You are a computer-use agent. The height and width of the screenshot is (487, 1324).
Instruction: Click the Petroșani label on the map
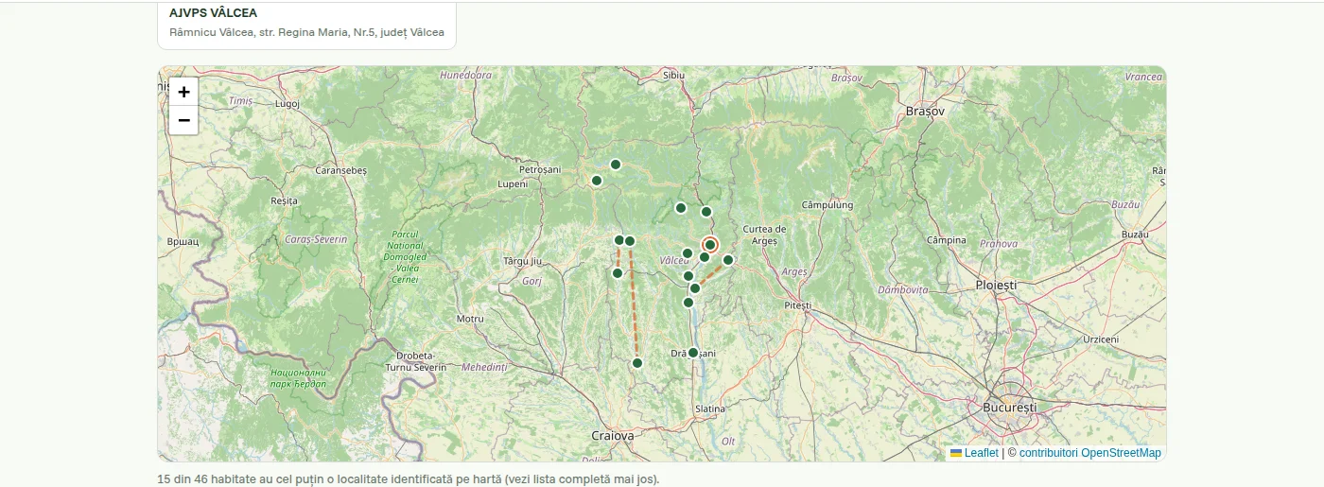(540, 169)
